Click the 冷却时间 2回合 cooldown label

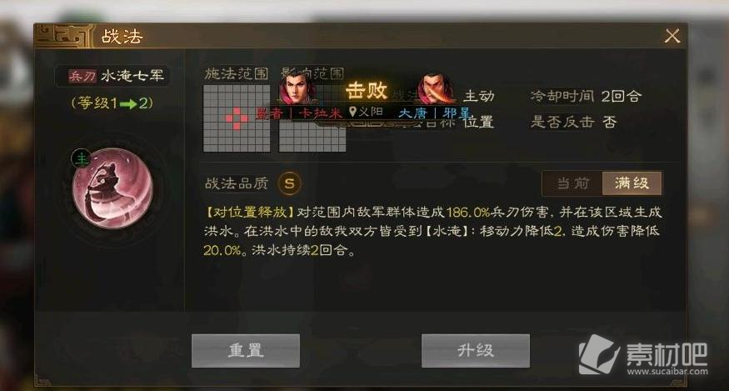coord(586,97)
